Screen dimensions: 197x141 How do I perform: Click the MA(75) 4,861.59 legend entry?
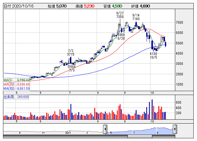coord(16,89)
